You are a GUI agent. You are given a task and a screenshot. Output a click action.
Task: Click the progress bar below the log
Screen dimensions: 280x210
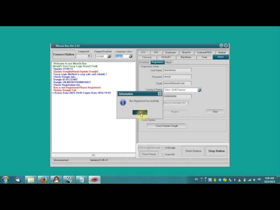pos(93,155)
